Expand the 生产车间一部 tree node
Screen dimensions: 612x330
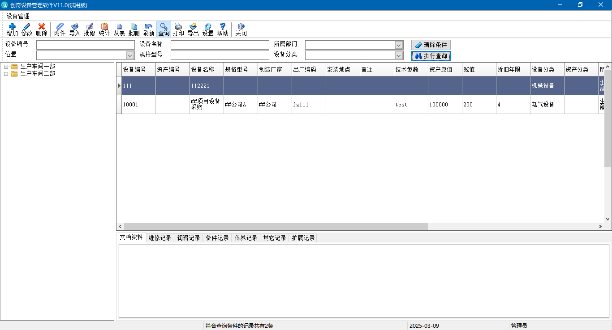tap(5, 67)
